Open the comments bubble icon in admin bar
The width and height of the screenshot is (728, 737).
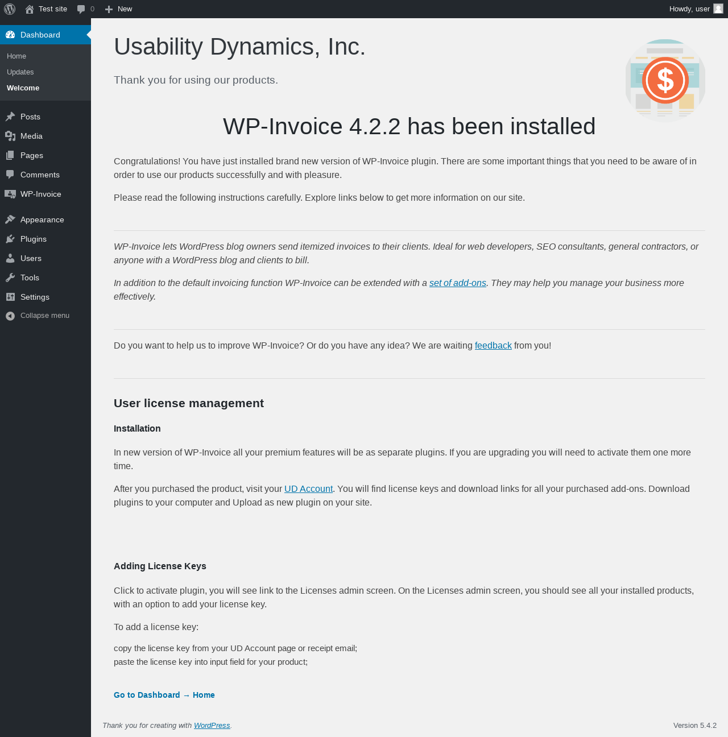pos(81,9)
